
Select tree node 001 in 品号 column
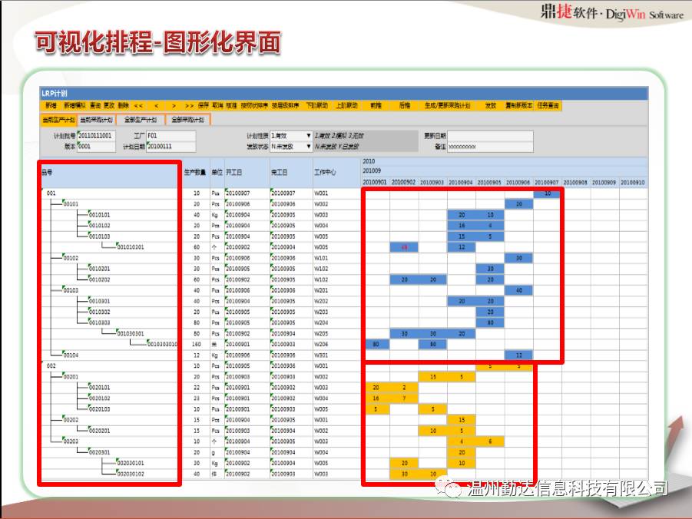(x=51, y=193)
